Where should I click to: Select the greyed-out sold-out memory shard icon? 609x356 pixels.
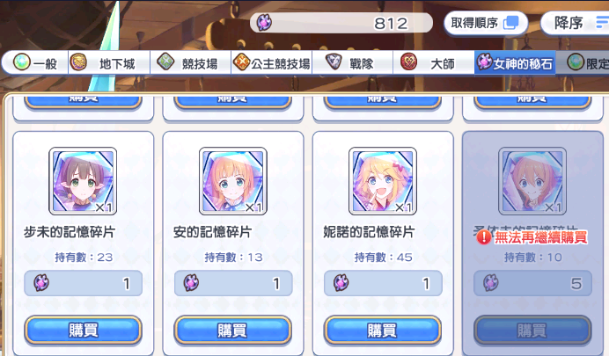pos(532,181)
